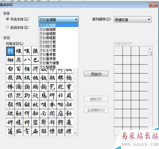Image resolution: width=159 pixels, height=149 pixels.
Task: Select the 书法字体 radio button
Action: (7, 19)
